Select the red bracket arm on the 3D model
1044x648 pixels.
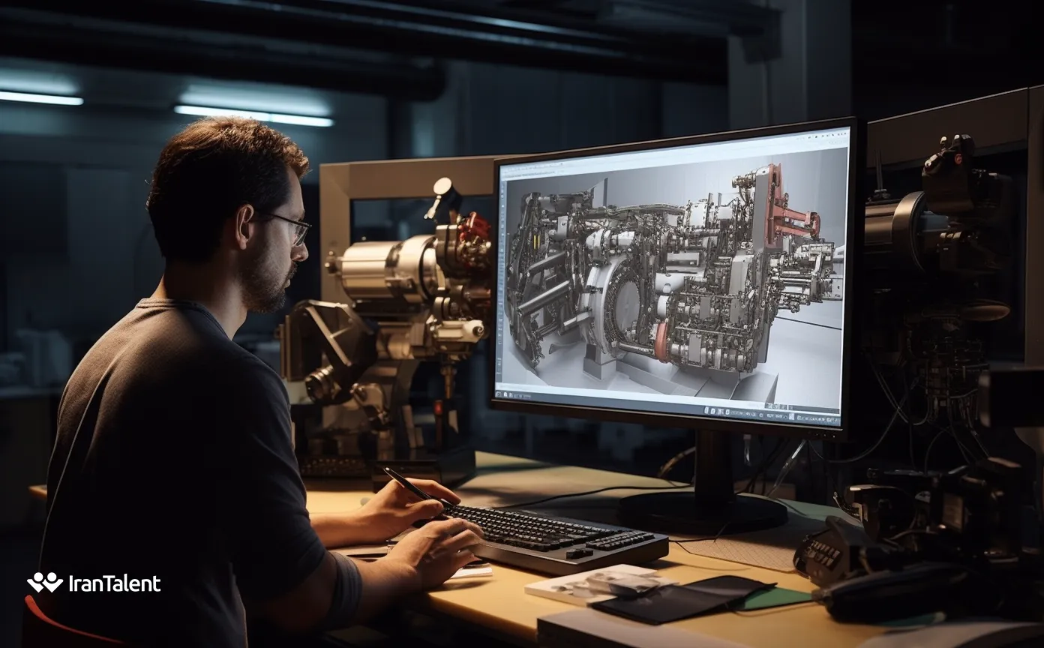point(793,217)
